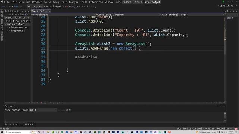This screenshot has width=239, height=134.
Task: Click Select Repository in the status bar
Action: (x=219, y=128)
